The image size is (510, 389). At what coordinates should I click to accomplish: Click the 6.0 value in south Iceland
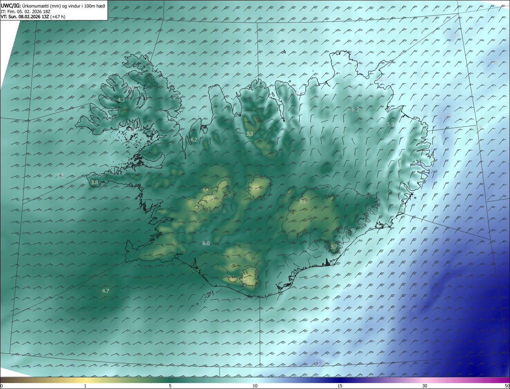(x=206, y=243)
